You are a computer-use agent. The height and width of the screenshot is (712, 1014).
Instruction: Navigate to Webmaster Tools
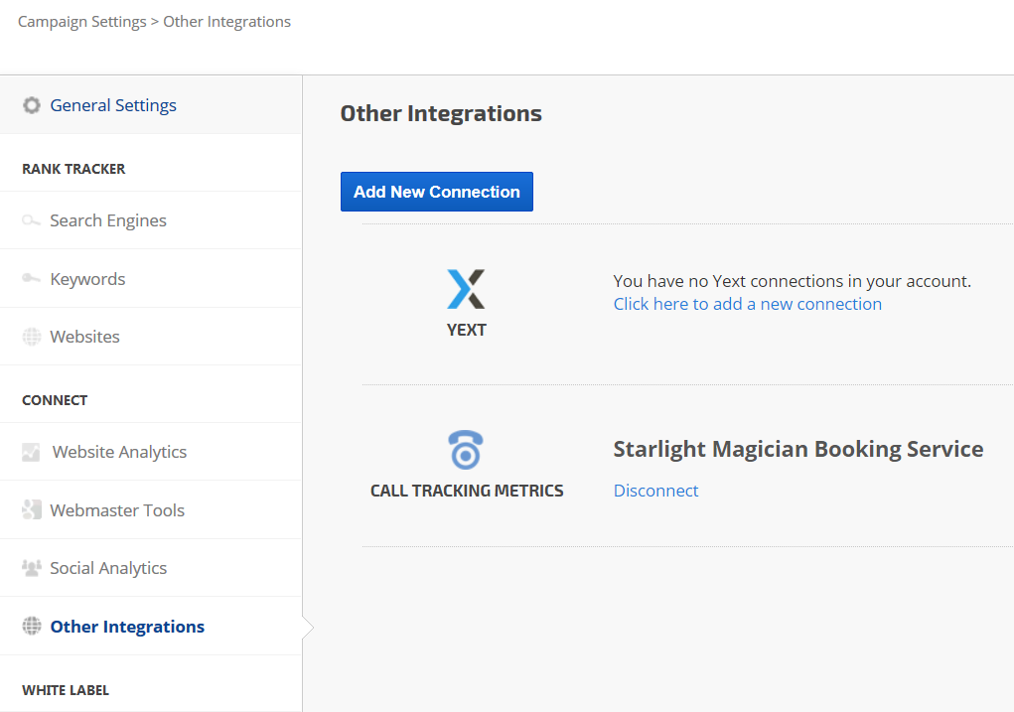(x=117, y=510)
